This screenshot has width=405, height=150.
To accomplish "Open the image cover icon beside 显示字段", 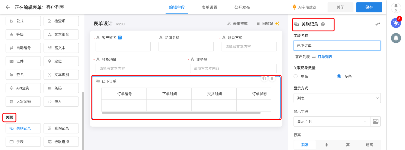I will (x=375, y=121).
